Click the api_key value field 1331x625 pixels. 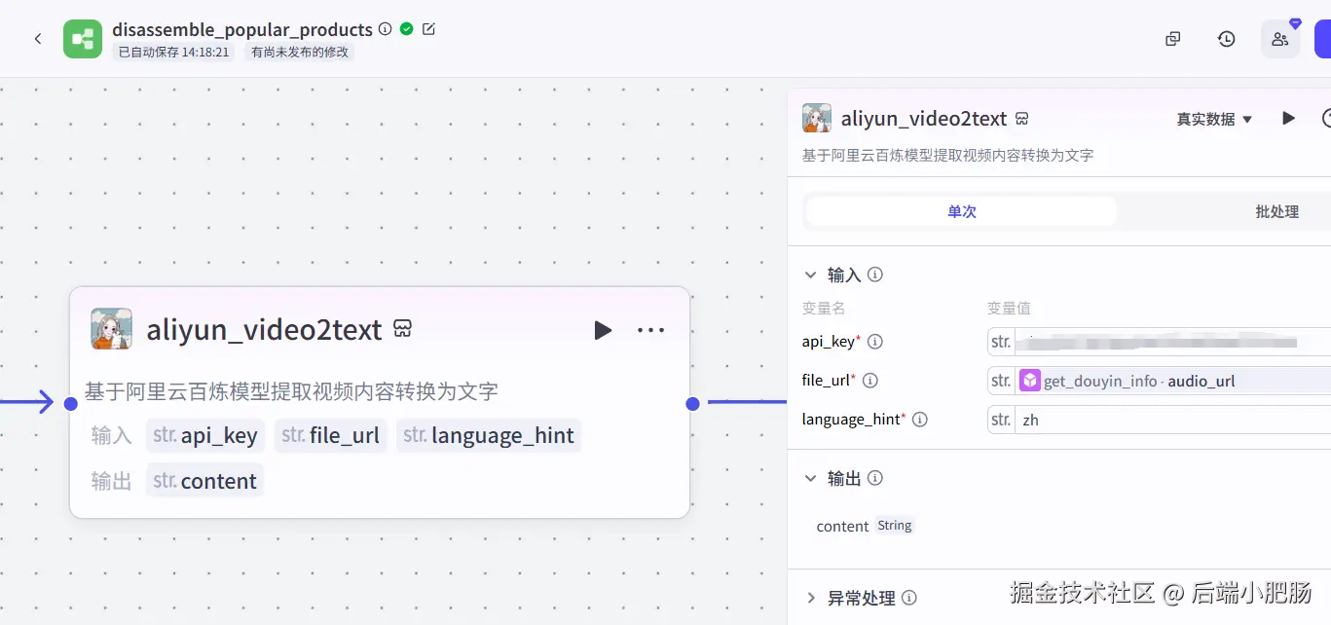[1172, 342]
